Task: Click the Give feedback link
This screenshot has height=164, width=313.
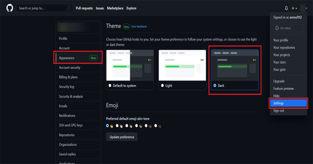Action: 139,26
